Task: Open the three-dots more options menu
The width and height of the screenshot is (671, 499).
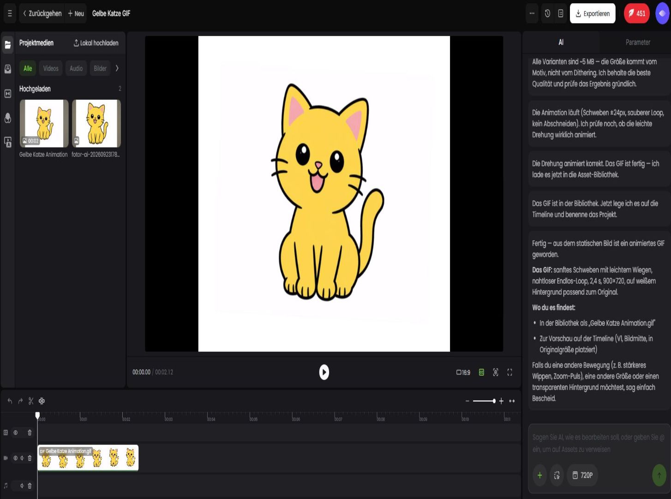Action: pos(532,13)
